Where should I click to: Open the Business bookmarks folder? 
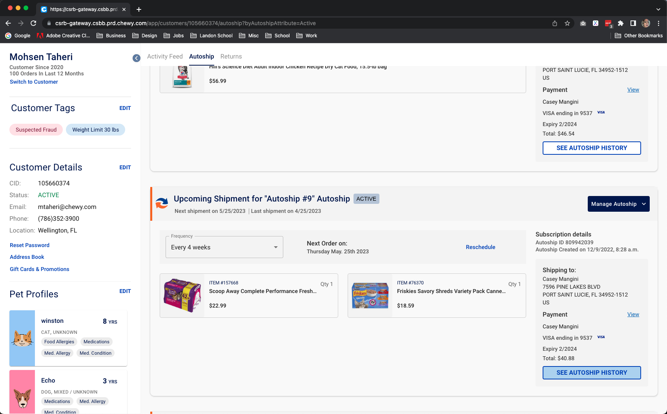pos(111,35)
